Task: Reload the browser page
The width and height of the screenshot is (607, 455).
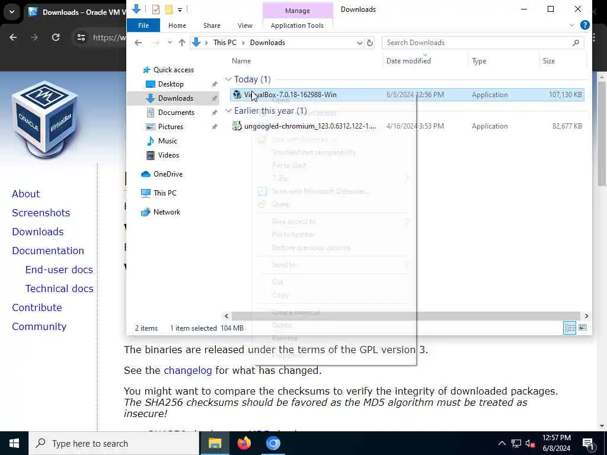Action: [56, 37]
